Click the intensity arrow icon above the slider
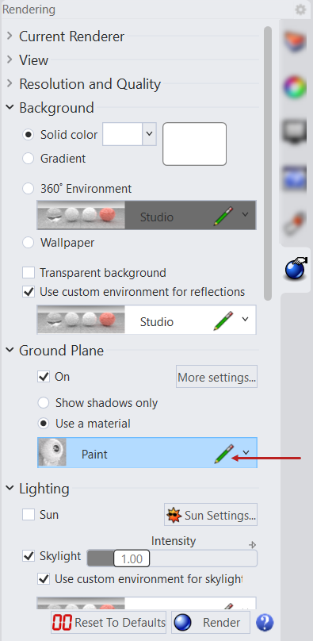The image size is (313, 641). tap(253, 544)
